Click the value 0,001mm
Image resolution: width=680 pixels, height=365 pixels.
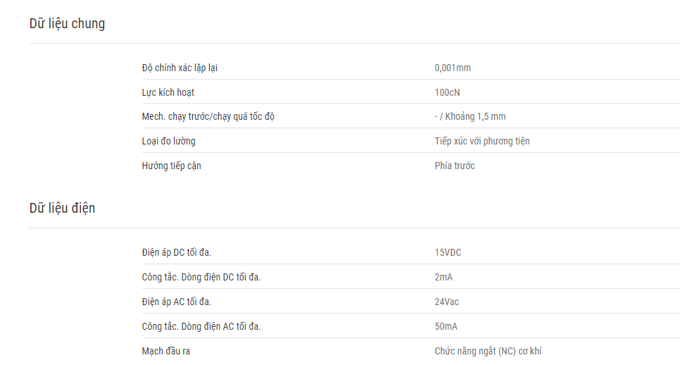pyautogui.click(x=453, y=68)
